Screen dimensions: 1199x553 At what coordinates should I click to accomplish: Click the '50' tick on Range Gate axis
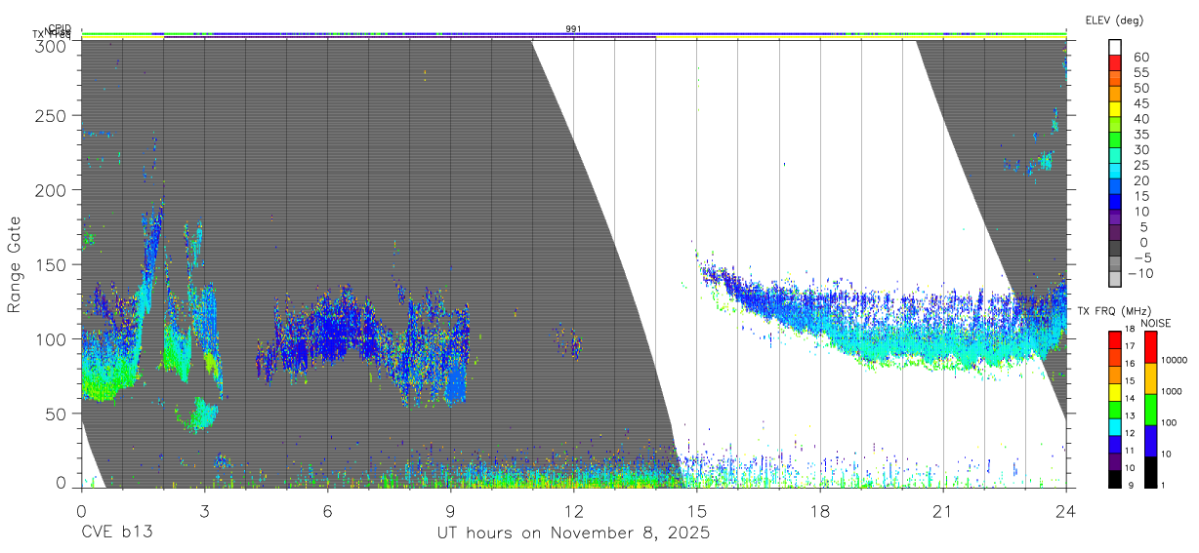57,413
